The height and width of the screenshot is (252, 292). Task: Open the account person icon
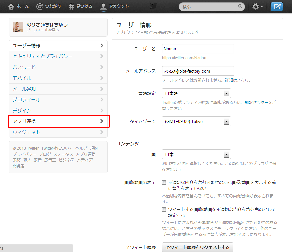pos(103,6)
